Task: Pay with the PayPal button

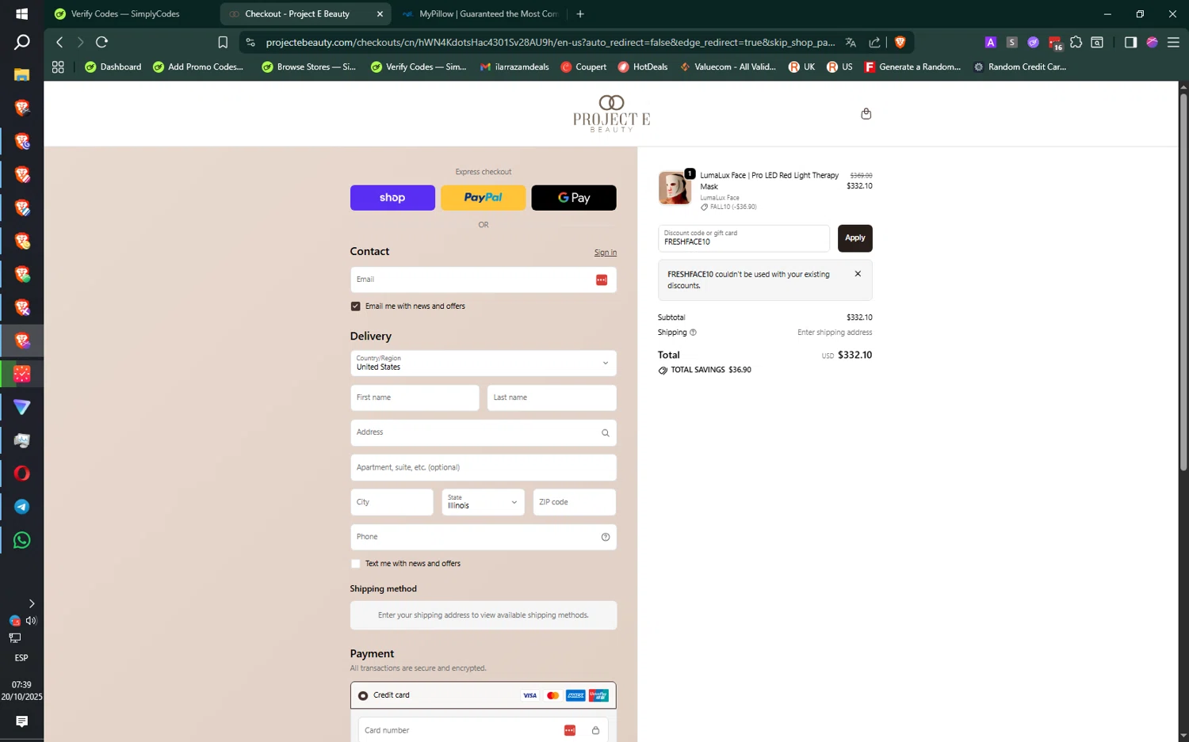Action: (x=483, y=198)
